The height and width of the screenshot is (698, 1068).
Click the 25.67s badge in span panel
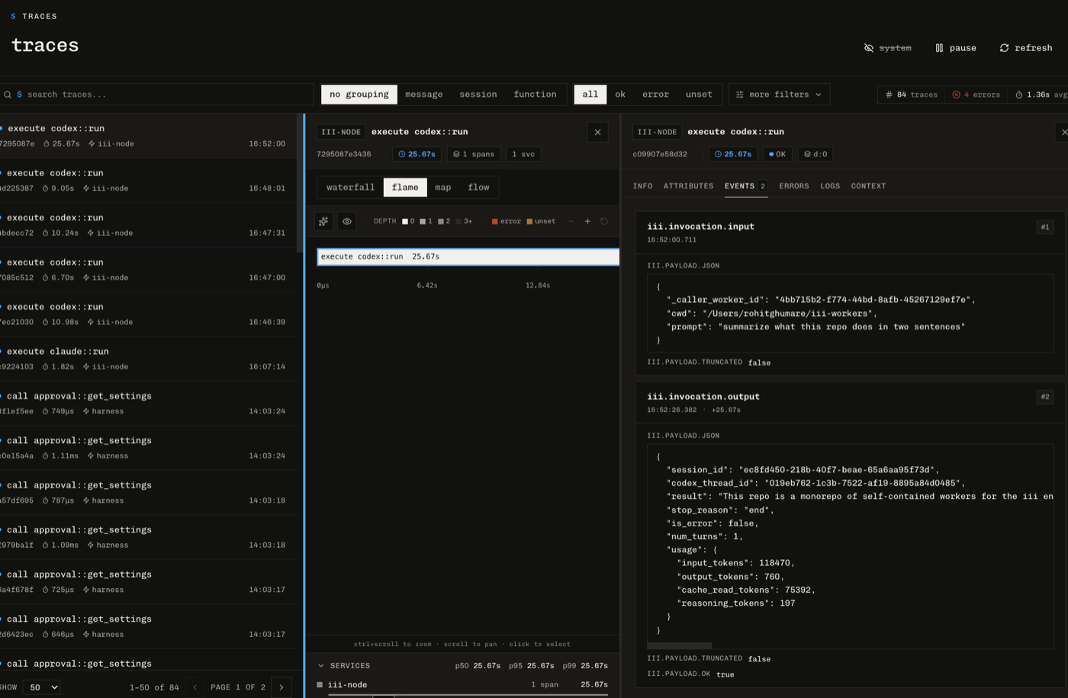pos(733,154)
